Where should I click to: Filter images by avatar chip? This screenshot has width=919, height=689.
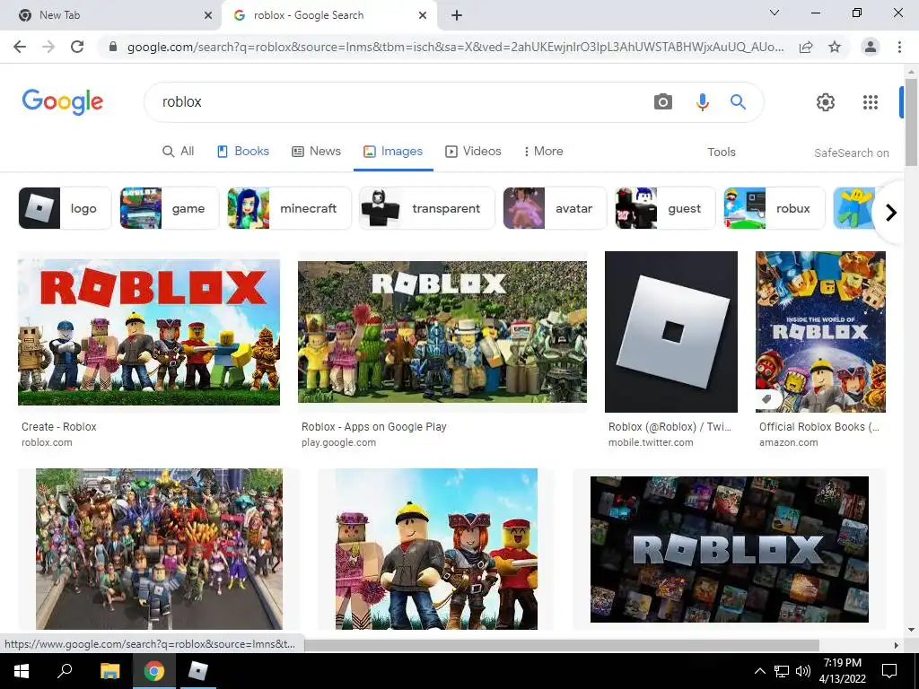(555, 208)
